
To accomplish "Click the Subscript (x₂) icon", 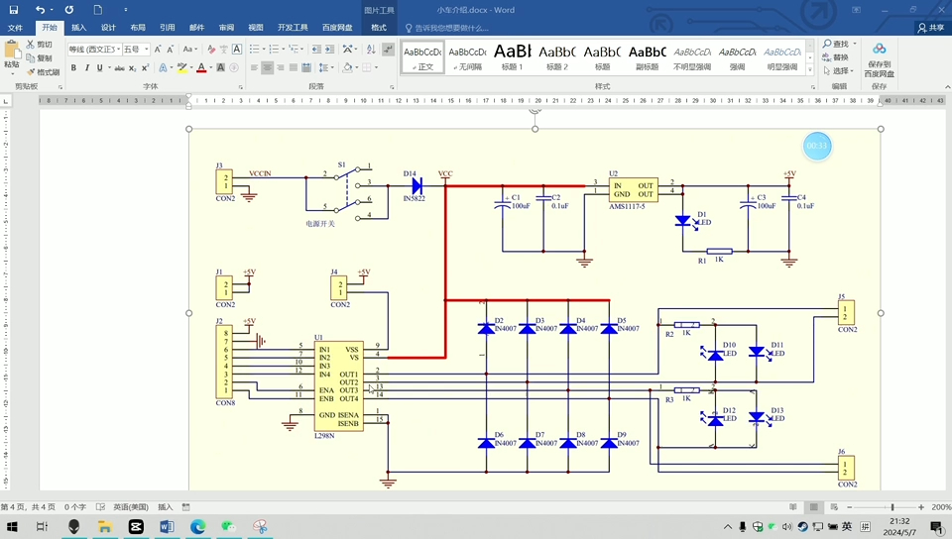I will (x=132, y=68).
